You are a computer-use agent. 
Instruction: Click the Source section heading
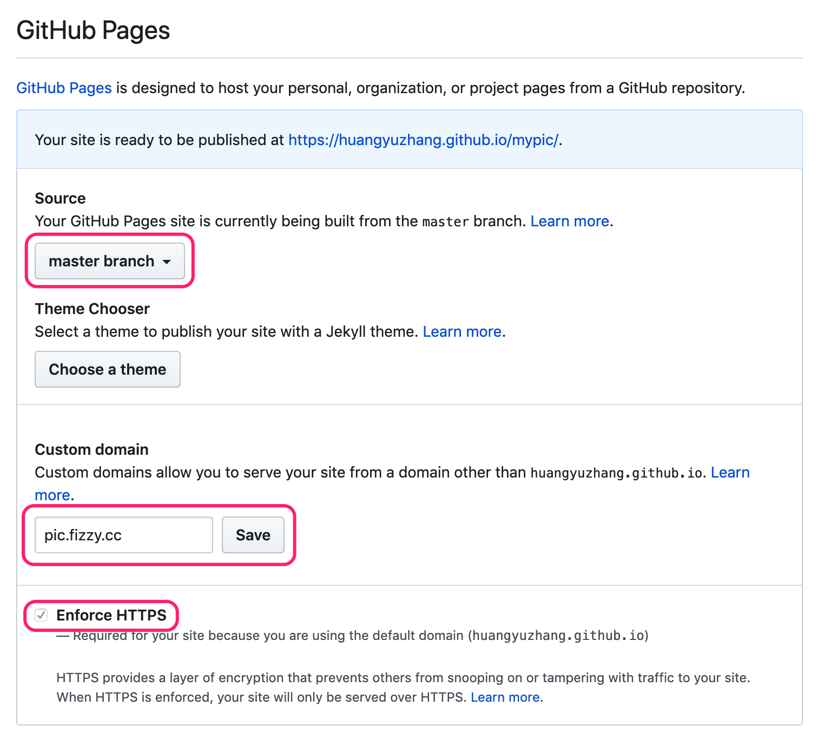[x=60, y=198]
